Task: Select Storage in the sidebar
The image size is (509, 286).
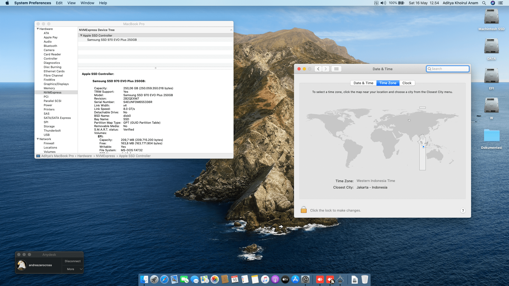Action: 49,126
